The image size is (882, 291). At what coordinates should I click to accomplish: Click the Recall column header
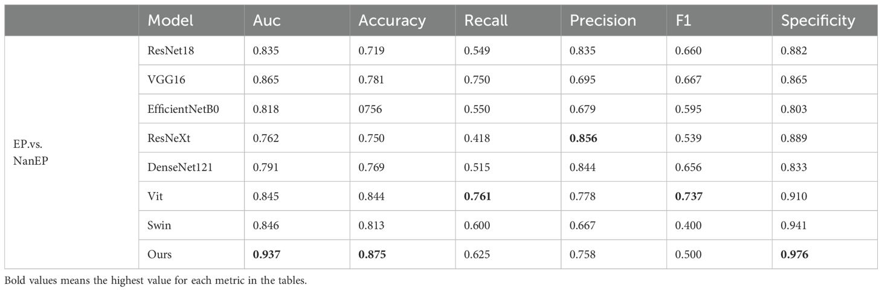tap(486, 21)
